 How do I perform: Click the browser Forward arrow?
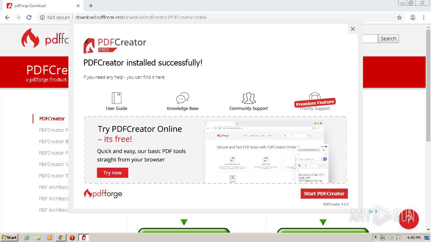click(18, 17)
